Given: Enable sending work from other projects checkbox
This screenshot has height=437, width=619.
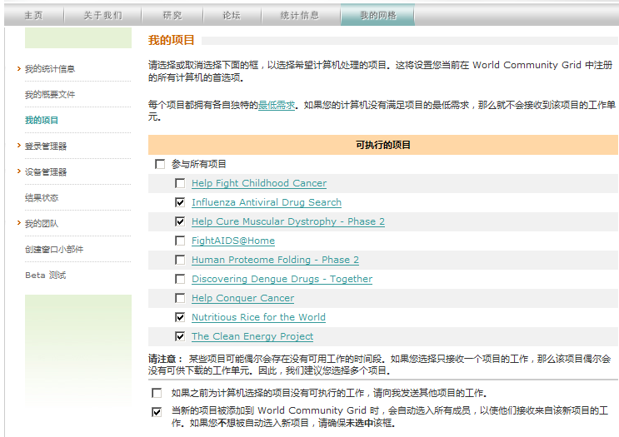Looking at the screenshot, I should click(157, 393).
